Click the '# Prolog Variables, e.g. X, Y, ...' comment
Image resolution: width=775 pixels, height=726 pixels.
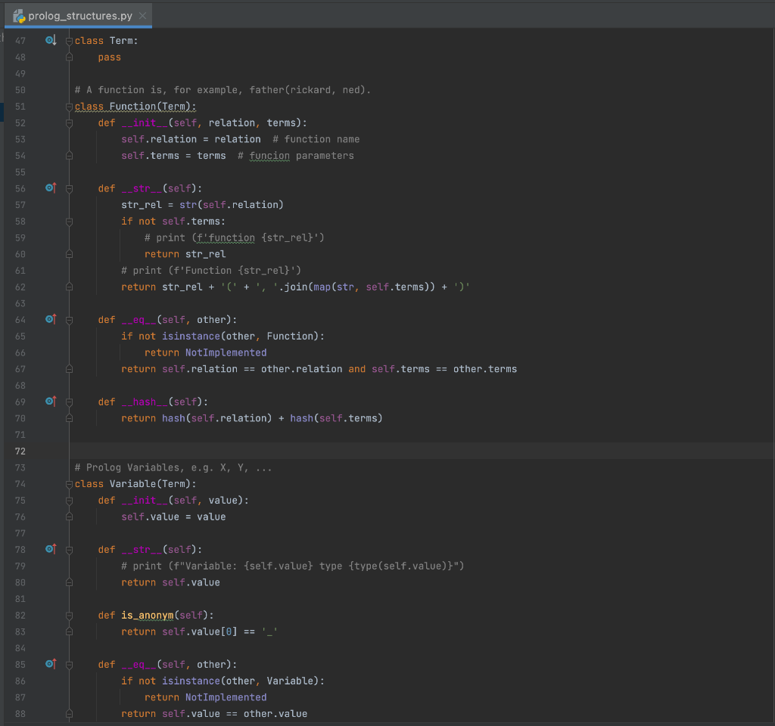(x=173, y=467)
